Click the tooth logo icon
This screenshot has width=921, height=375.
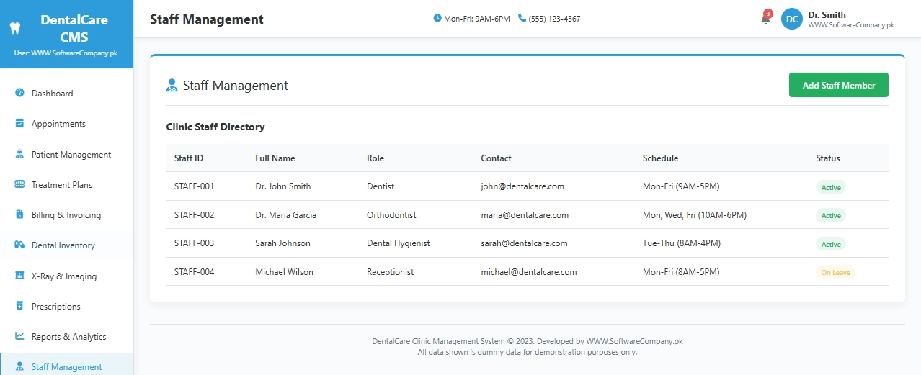[x=13, y=29]
